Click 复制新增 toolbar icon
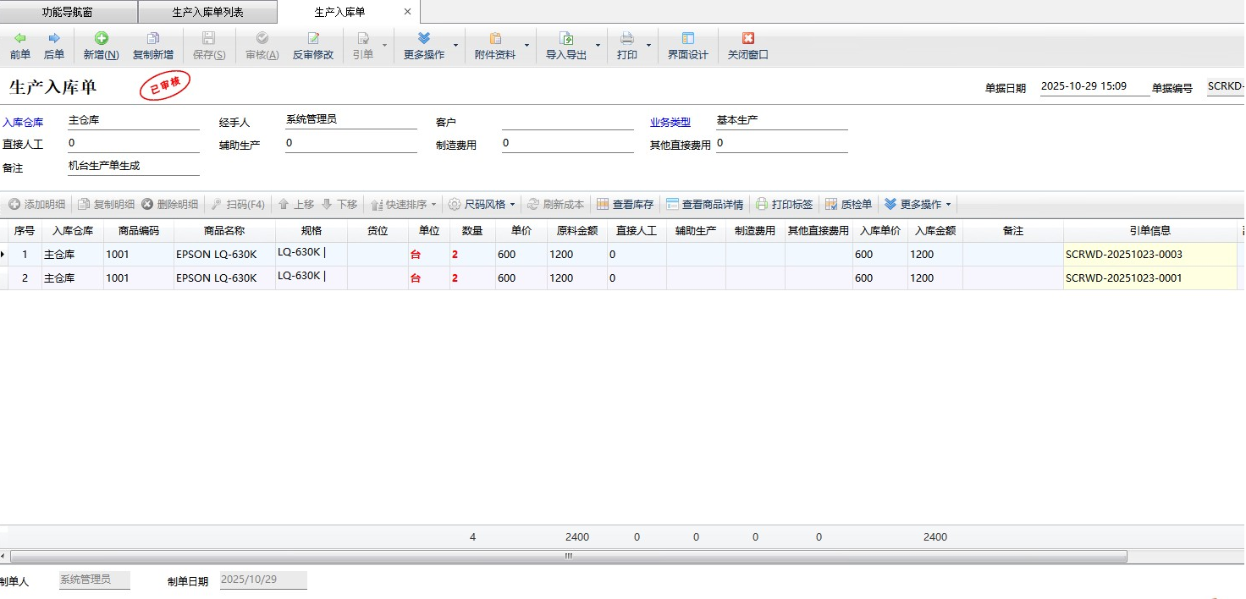Image resolution: width=1246 pixels, height=599 pixels. 153,39
